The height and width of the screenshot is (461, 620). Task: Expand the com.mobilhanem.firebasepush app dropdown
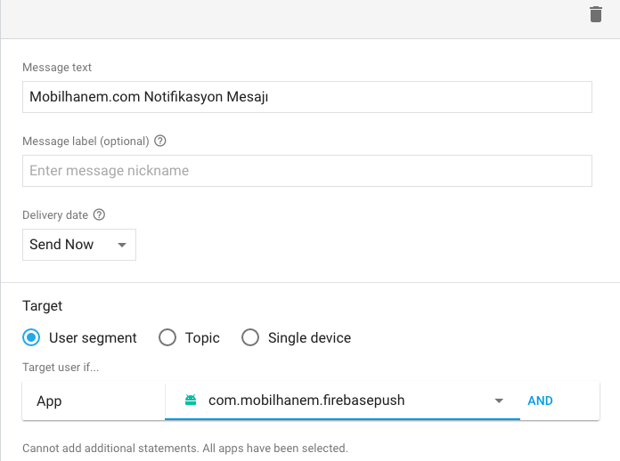pyautogui.click(x=342, y=400)
